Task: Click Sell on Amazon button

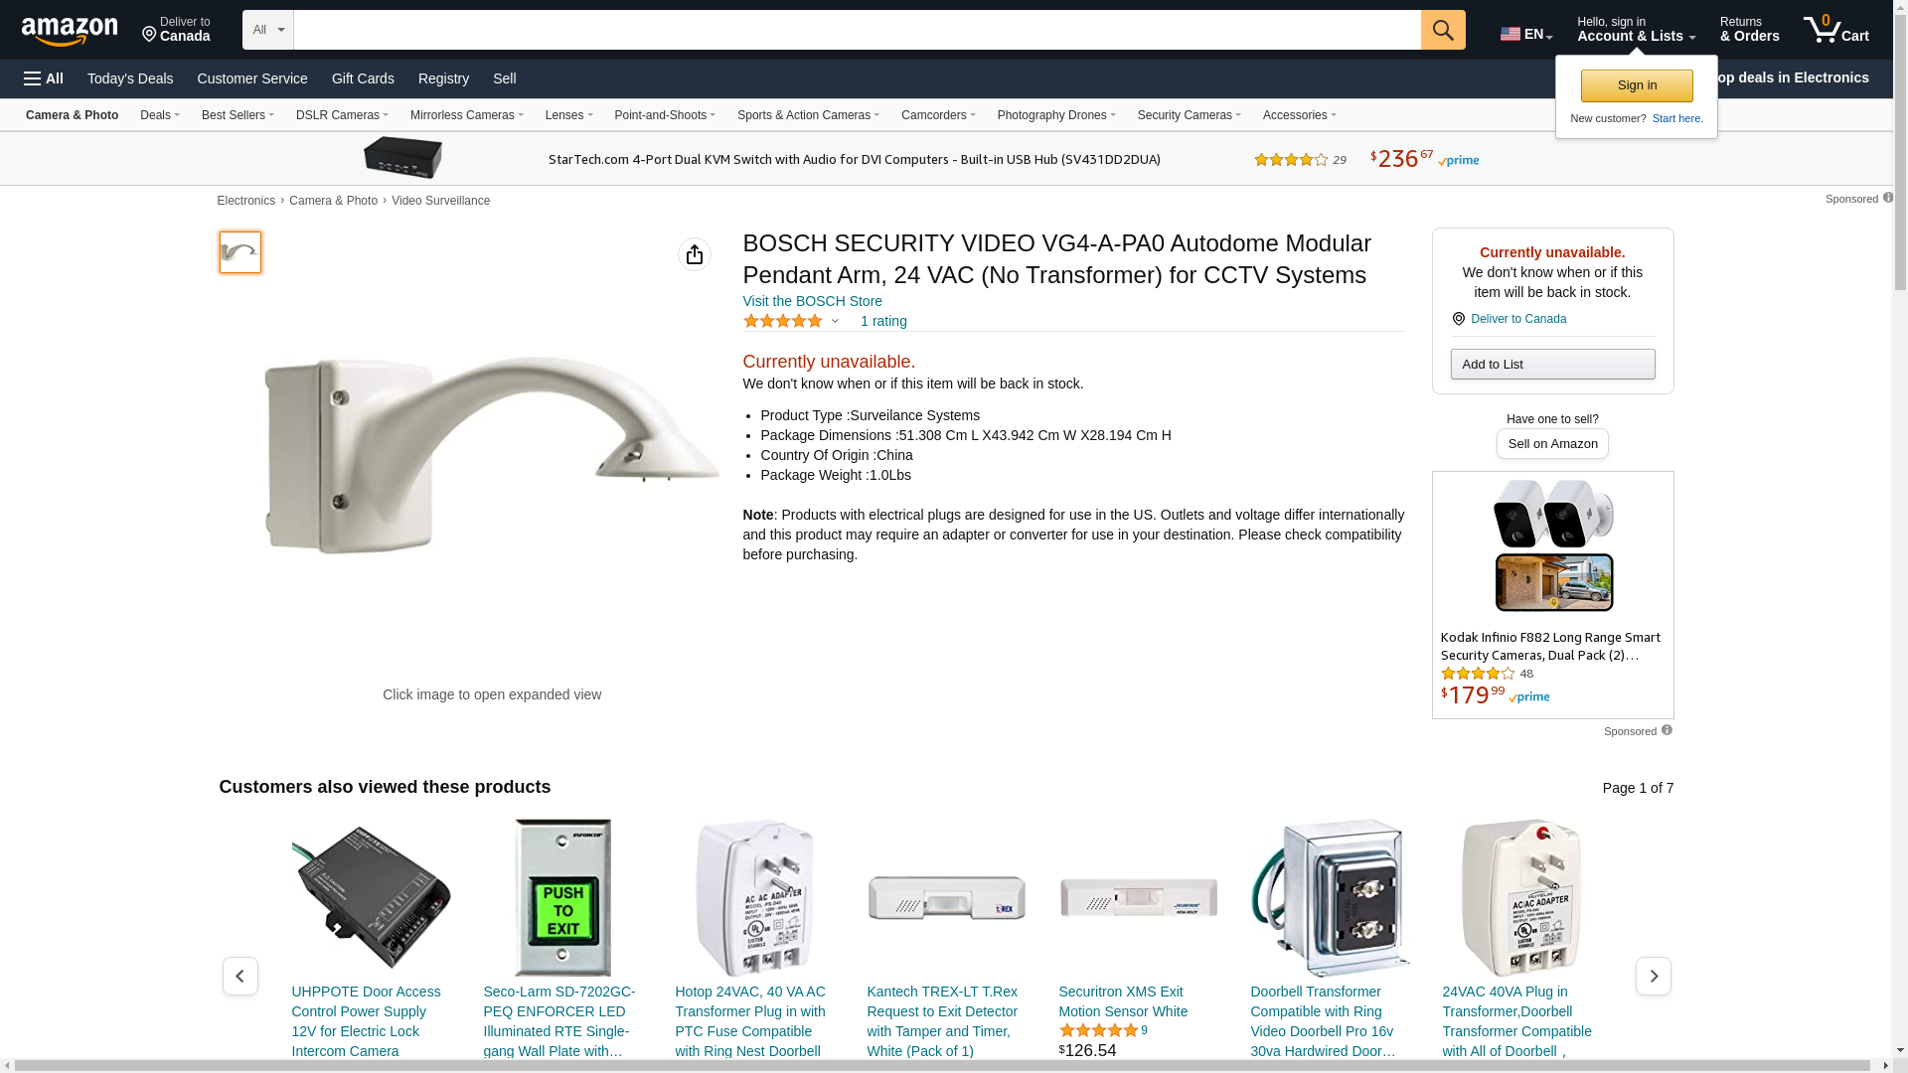Action: click(x=1552, y=444)
